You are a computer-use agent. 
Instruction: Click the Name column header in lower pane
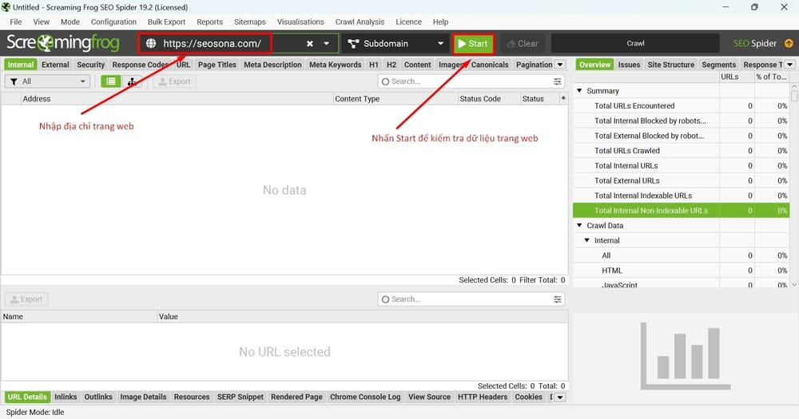pos(78,317)
